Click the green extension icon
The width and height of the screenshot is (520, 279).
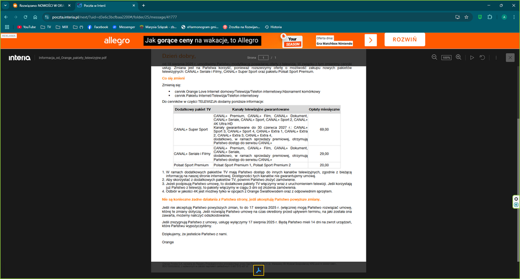480,17
